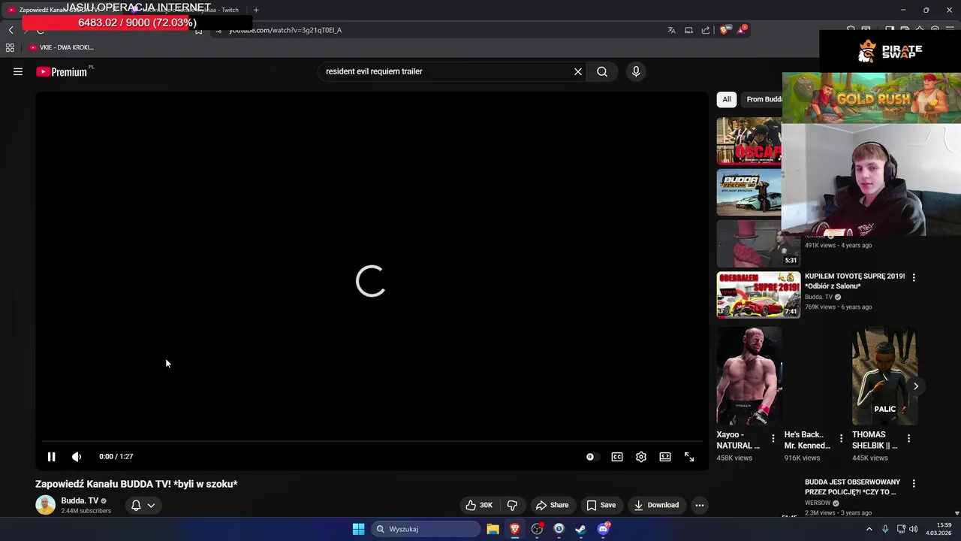Select the From Budda filter chip
The image size is (961, 541).
[764, 99]
